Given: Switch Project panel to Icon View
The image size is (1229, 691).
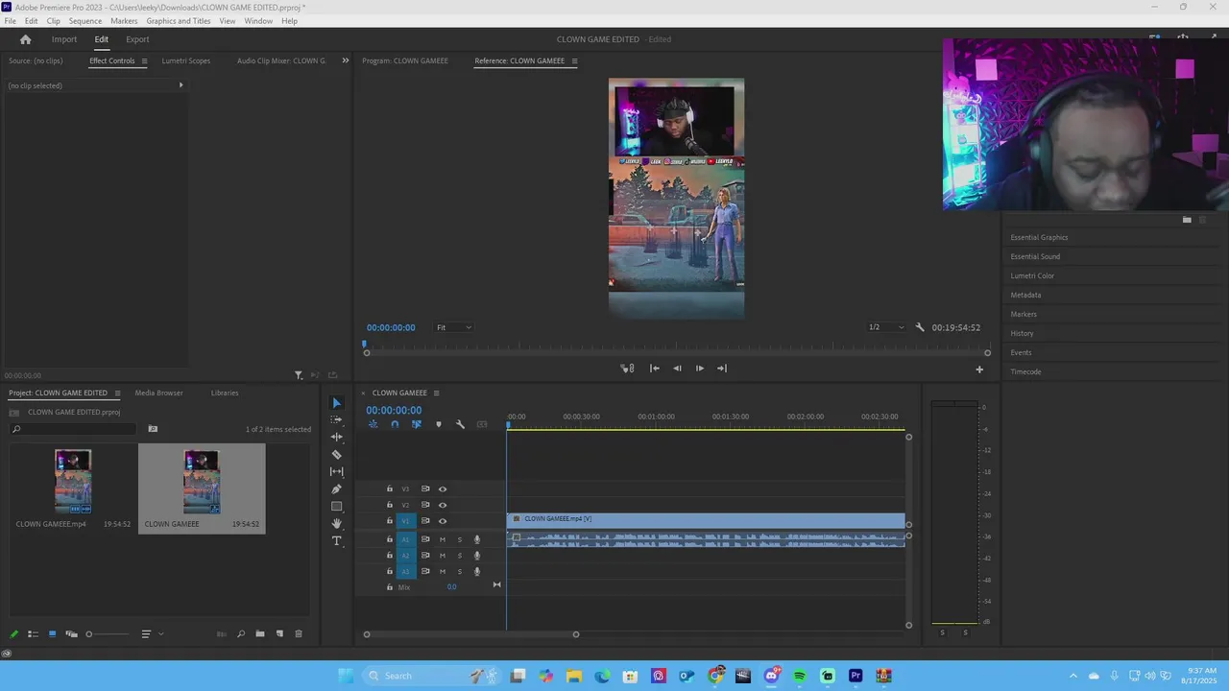Looking at the screenshot, I should point(52,633).
